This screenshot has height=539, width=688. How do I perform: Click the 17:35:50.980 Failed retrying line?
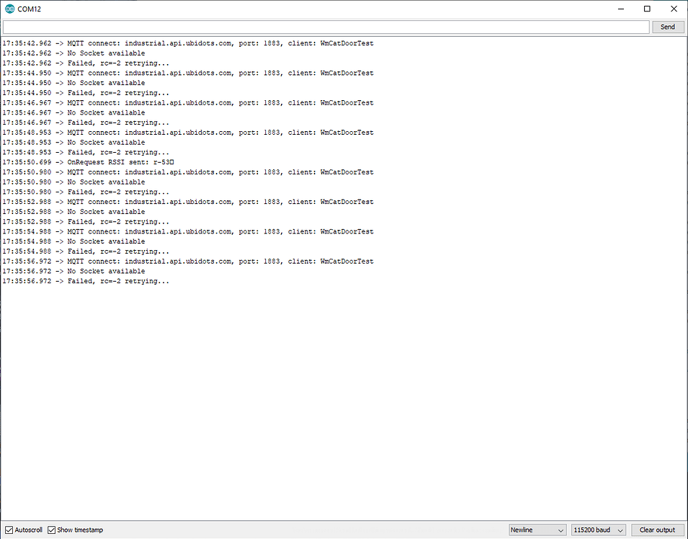coord(86,192)
